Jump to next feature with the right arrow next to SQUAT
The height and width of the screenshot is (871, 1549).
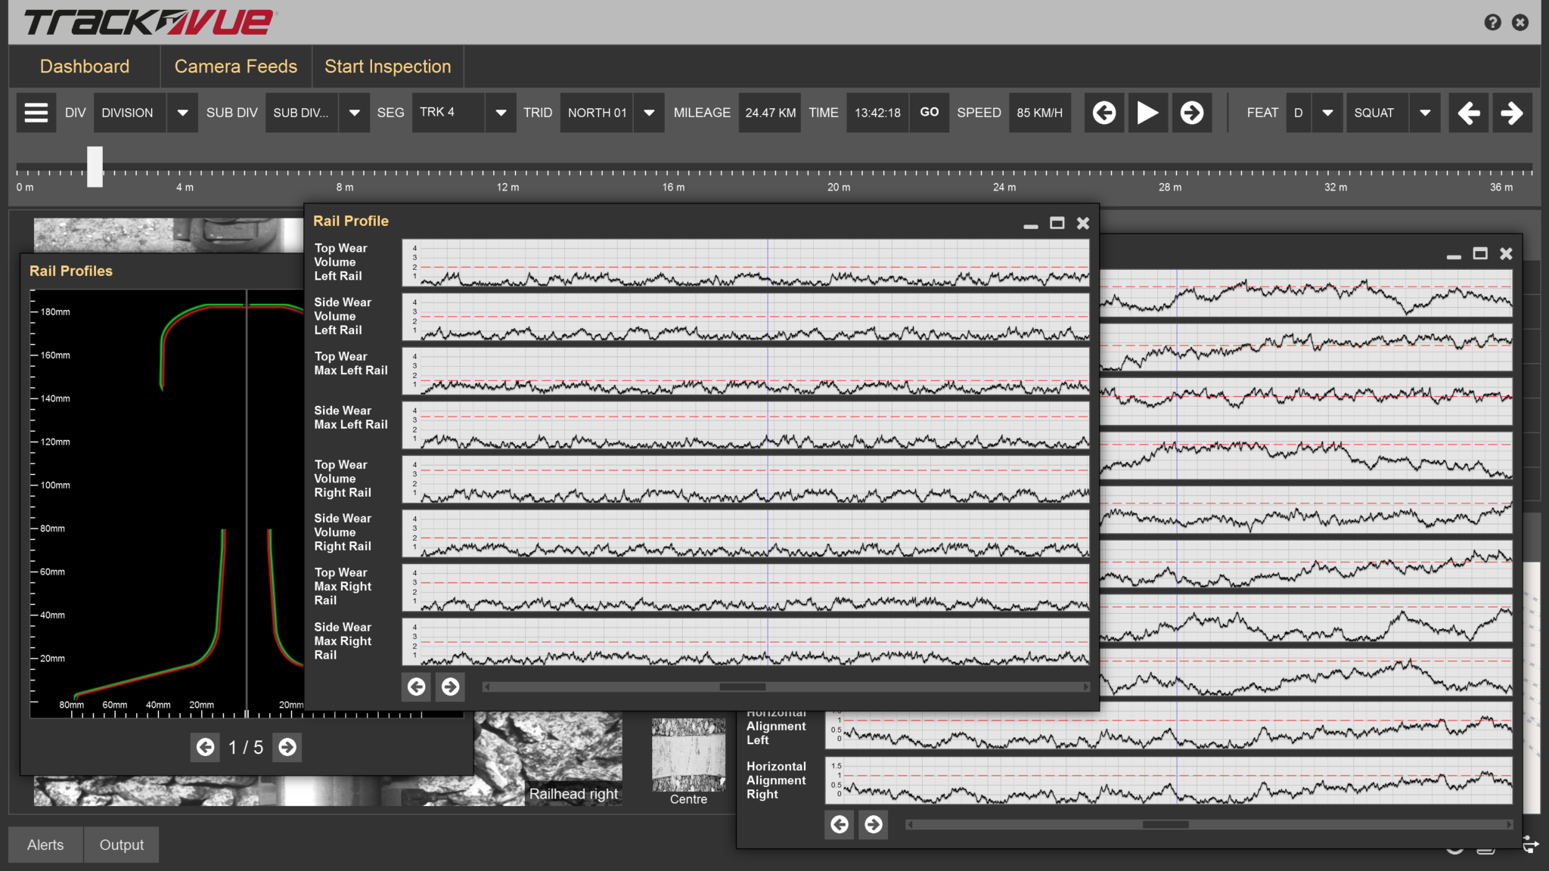[x=1511, y=113]
